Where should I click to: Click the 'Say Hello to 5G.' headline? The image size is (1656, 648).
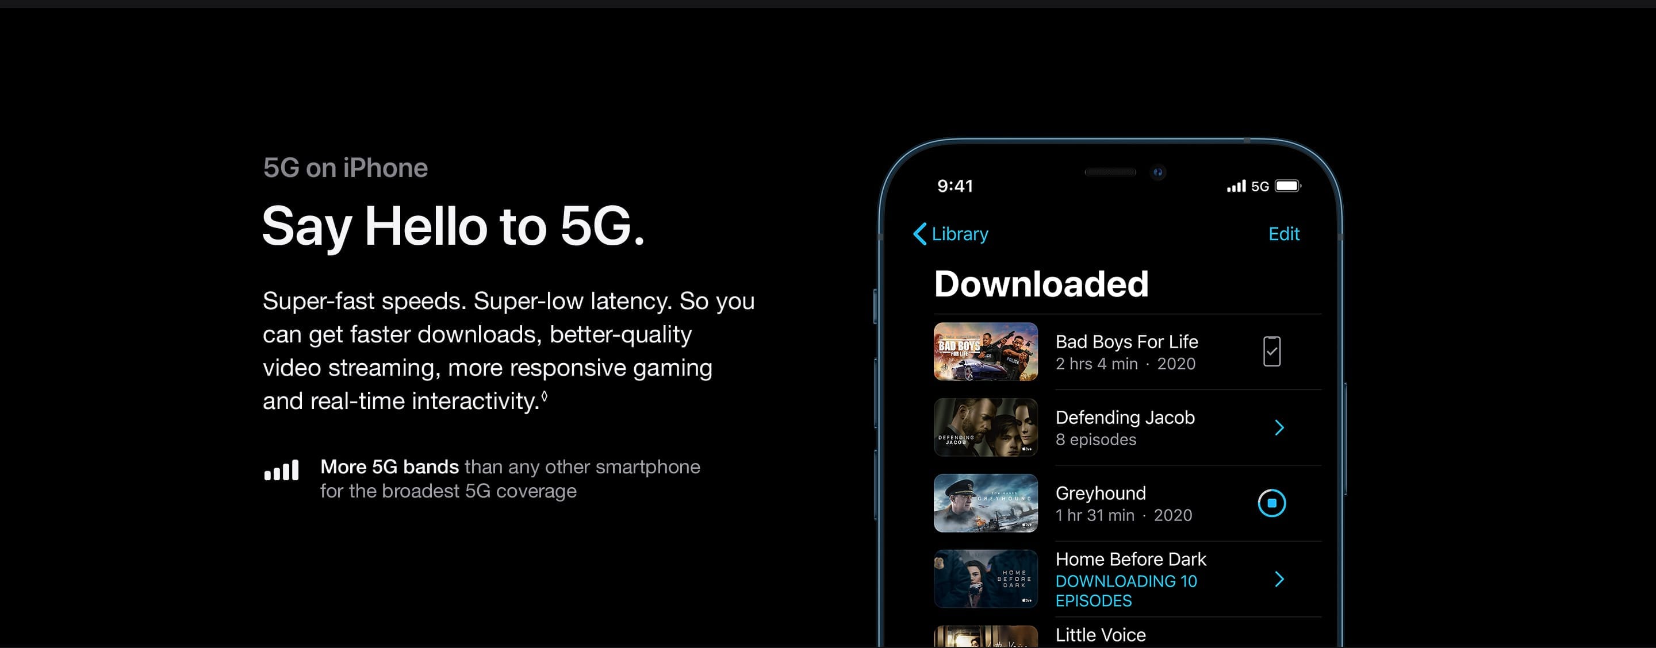[x=453, y=227]
